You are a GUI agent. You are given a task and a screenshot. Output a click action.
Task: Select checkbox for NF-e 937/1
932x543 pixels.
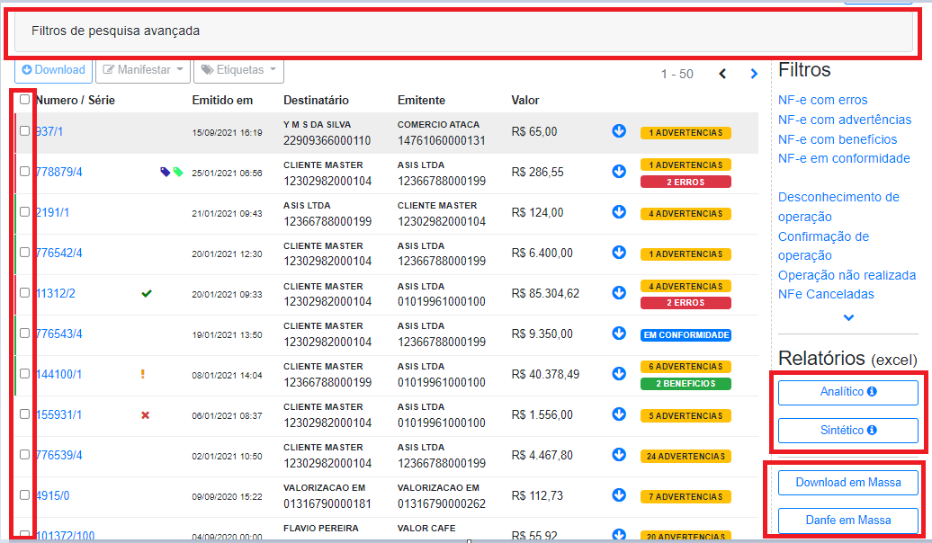click(x=24, y=130)
